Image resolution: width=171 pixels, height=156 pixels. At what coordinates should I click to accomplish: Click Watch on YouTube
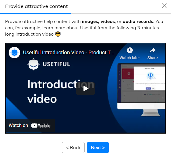pyautogui.click(x=30, y=126)
